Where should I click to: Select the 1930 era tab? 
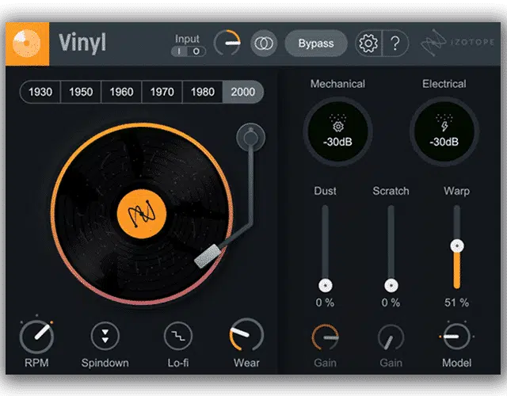click(x=40, y=92)
